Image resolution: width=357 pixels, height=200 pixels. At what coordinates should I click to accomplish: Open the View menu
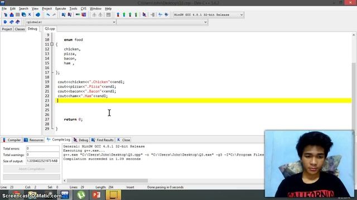[35, 9]
